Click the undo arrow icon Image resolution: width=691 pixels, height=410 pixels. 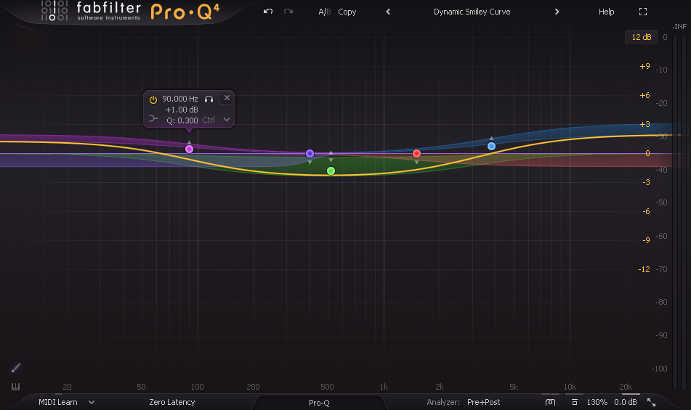(x=268, y=12)
